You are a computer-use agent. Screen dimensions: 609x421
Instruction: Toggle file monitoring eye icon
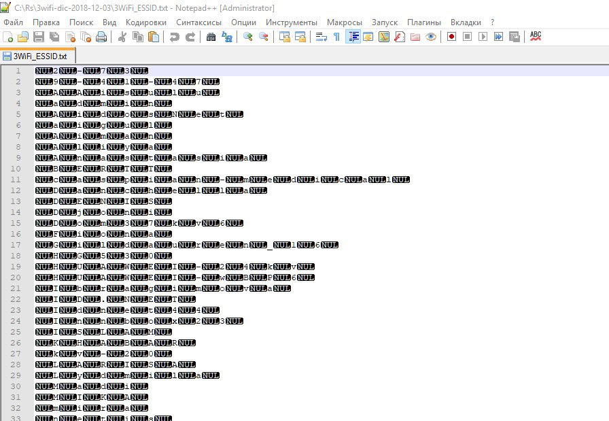(431, 37)
